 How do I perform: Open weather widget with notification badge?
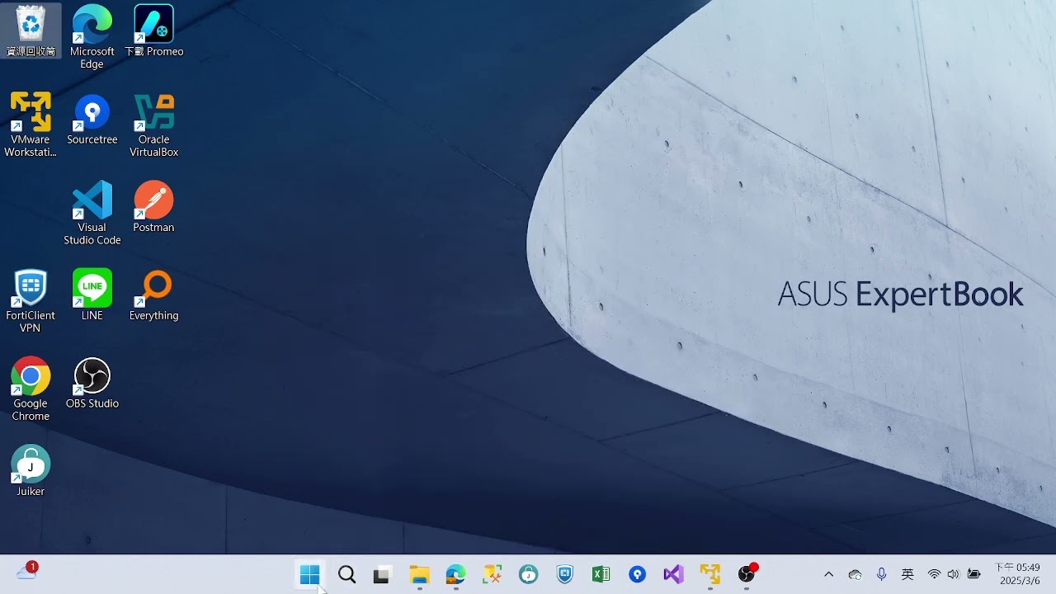click(27, 572)
